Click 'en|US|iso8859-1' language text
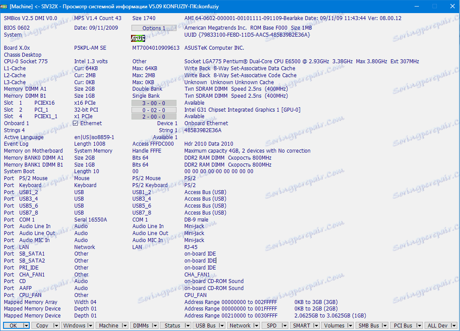This screenshot has width=460, height=331. point(94,137)
